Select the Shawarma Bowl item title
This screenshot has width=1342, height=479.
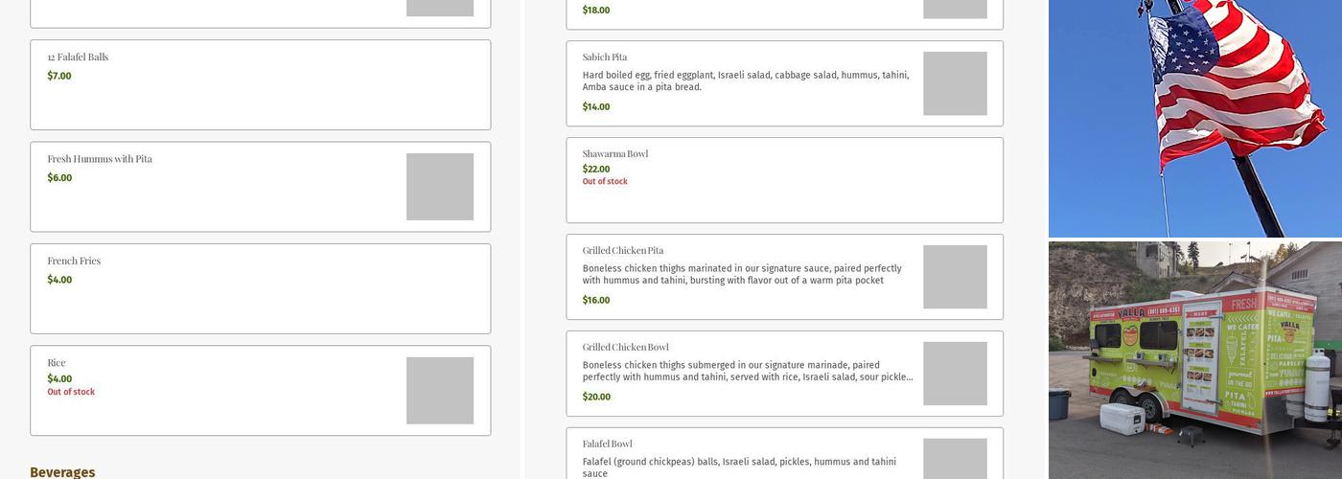pos(615,154)
